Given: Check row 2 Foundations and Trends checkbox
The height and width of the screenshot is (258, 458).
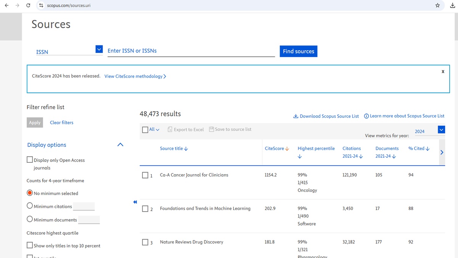Looking at the screenshot, I should [145, 209].
